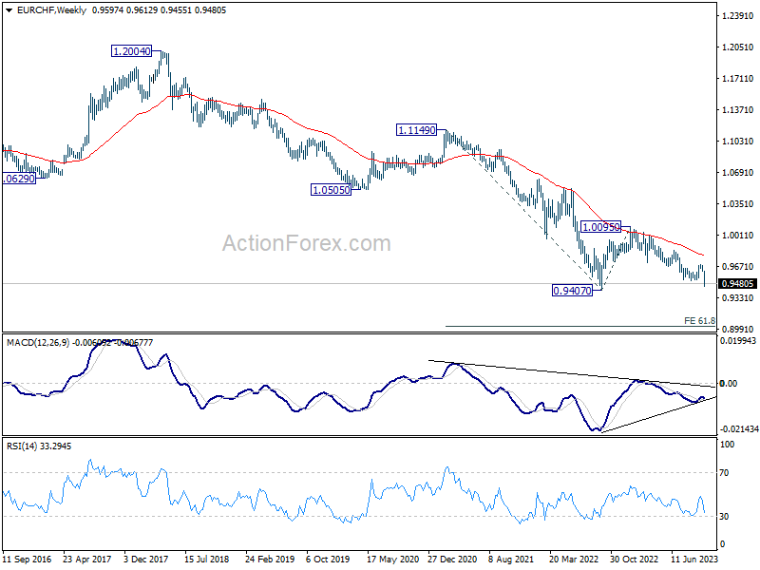
Task: Select the FE 61.8 projection label
Action: pyautogui.click(x=699, y=321)
